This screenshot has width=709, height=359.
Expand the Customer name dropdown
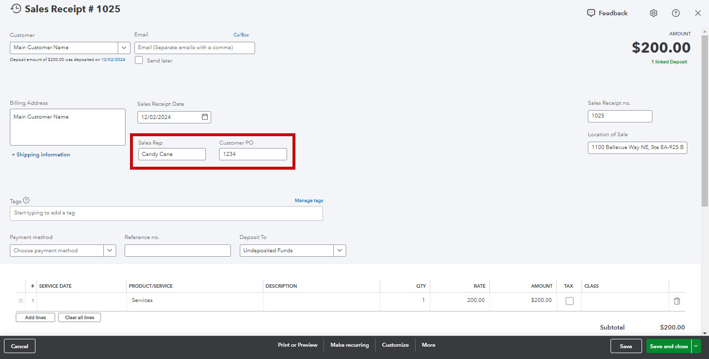coord(124,48)
